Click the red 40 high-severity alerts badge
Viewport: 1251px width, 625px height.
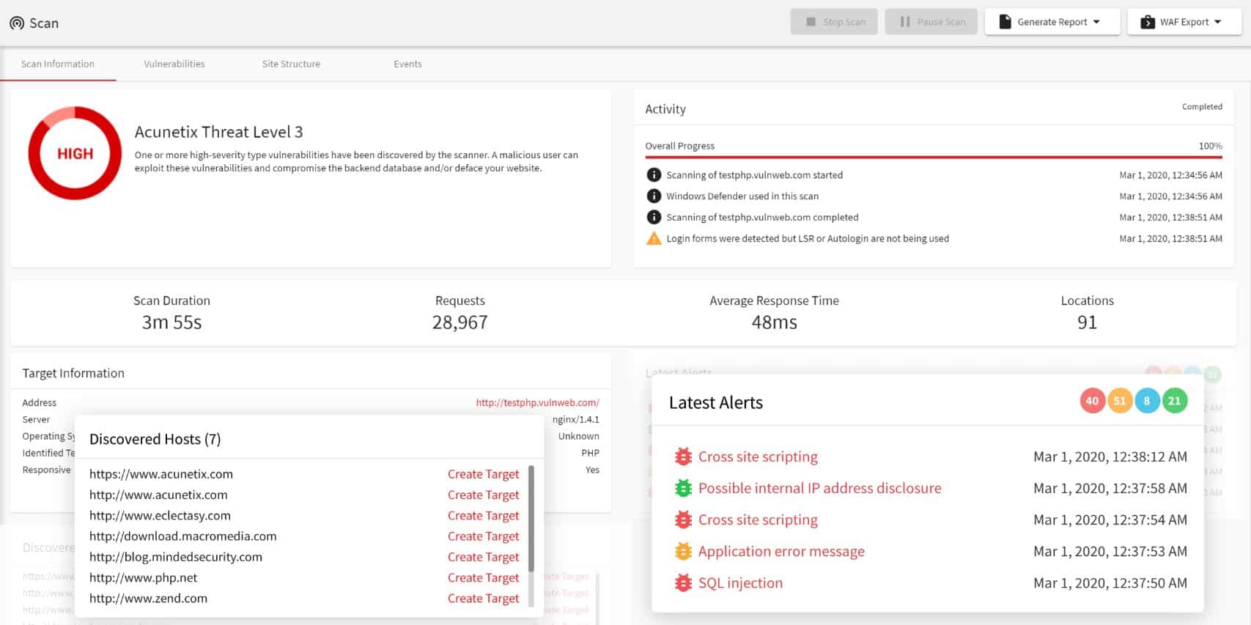[x=1092, y=401]
